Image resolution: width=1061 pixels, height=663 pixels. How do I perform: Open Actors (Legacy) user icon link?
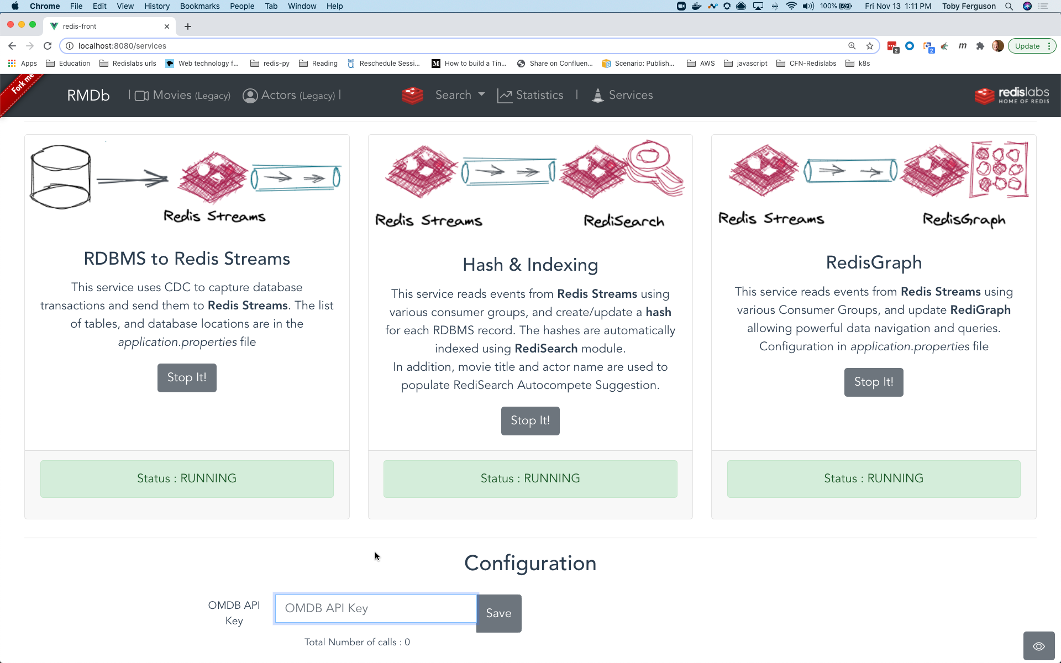[250, 96]
